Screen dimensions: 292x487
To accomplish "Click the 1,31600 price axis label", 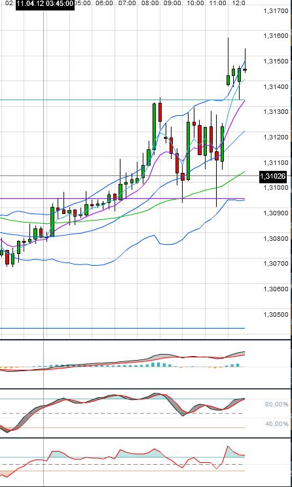I will 276,36.
